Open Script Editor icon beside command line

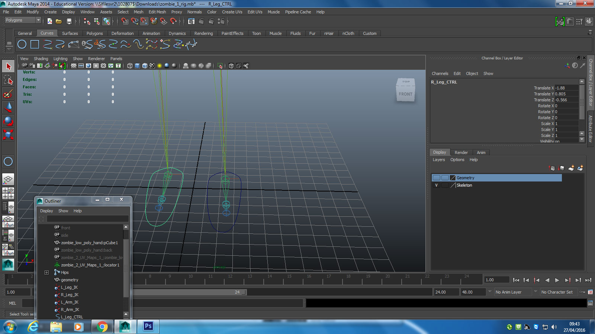(x=590, y=303)
